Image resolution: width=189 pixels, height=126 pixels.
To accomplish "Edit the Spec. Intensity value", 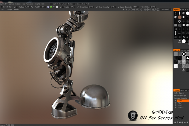I will [135, 7].
